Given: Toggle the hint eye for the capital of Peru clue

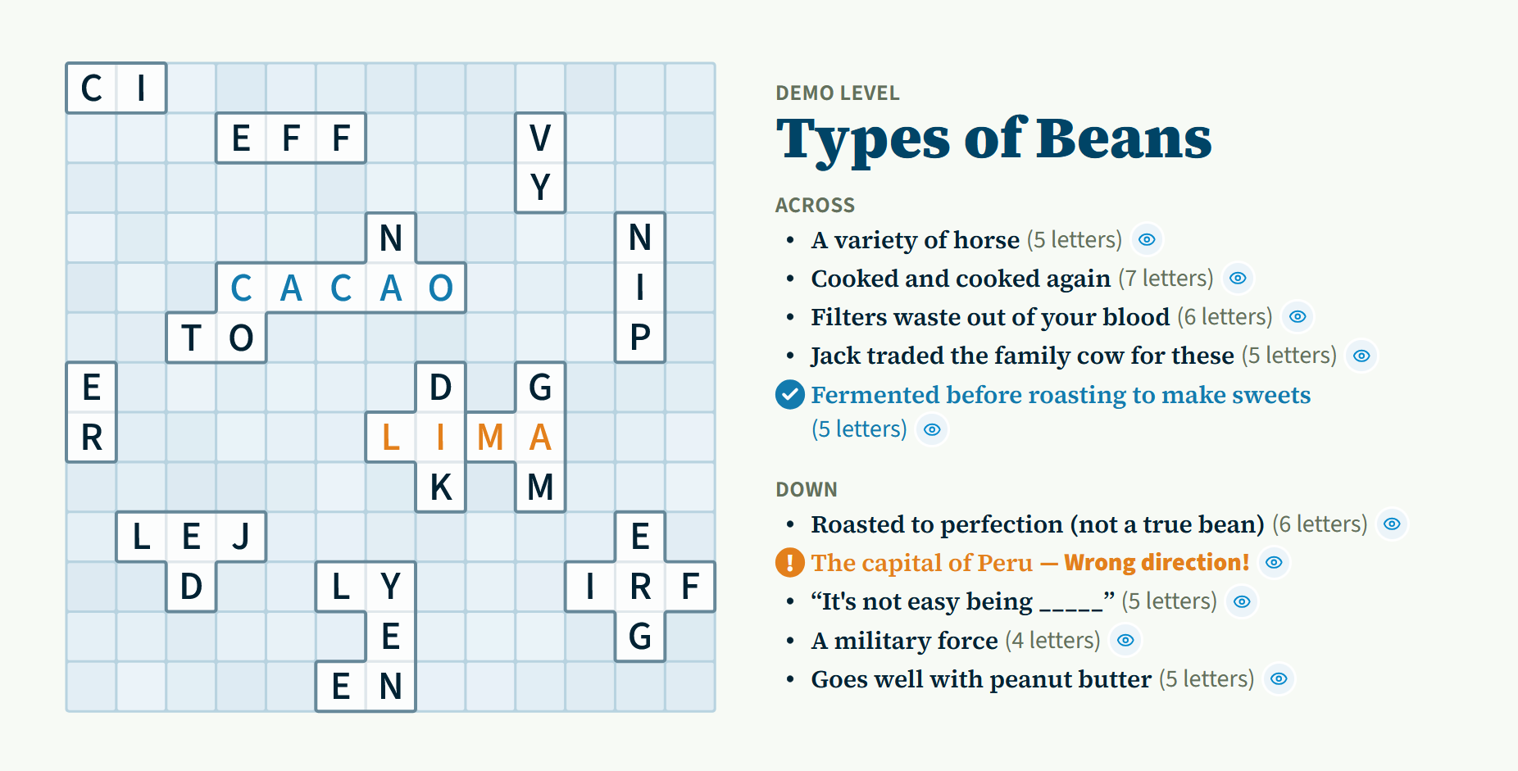Looking at the screenshot, I should click(x=1274, y=563).
